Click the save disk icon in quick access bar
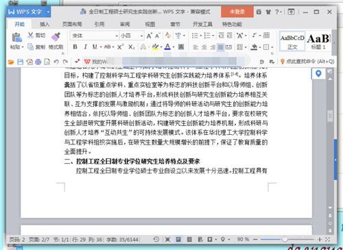This screenshot has width=343, height=250. point(21,62)
